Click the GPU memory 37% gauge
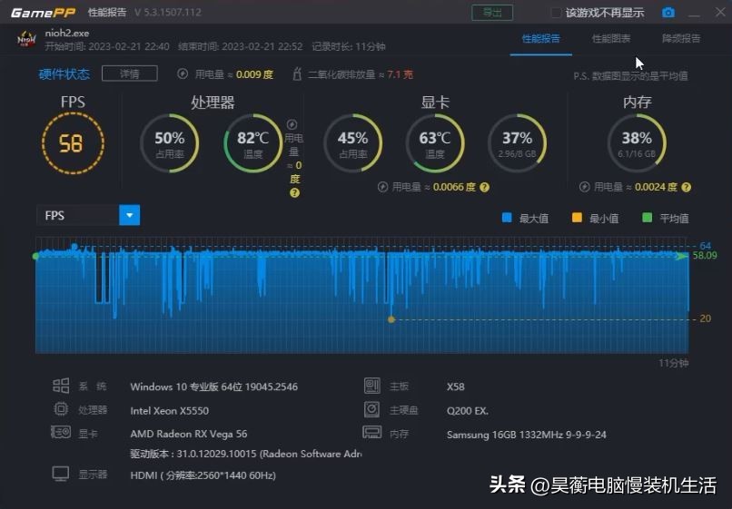The image size is (732, 509). click(x=517, y=142)
